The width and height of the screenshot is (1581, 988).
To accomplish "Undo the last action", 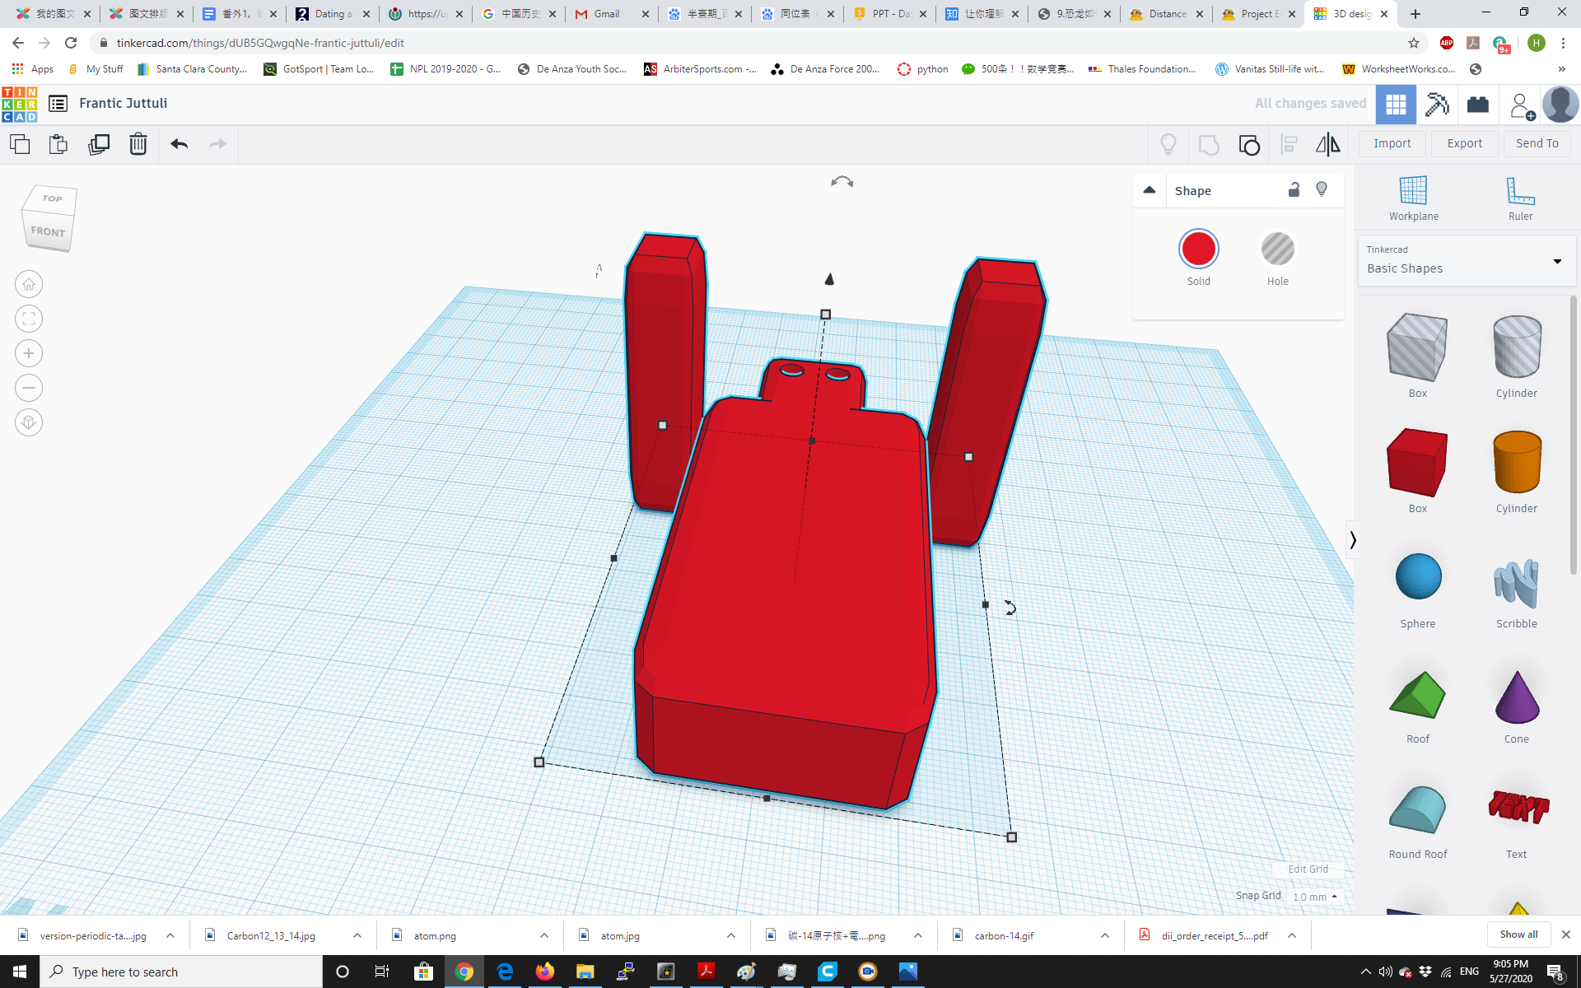I will coord(179,144).
